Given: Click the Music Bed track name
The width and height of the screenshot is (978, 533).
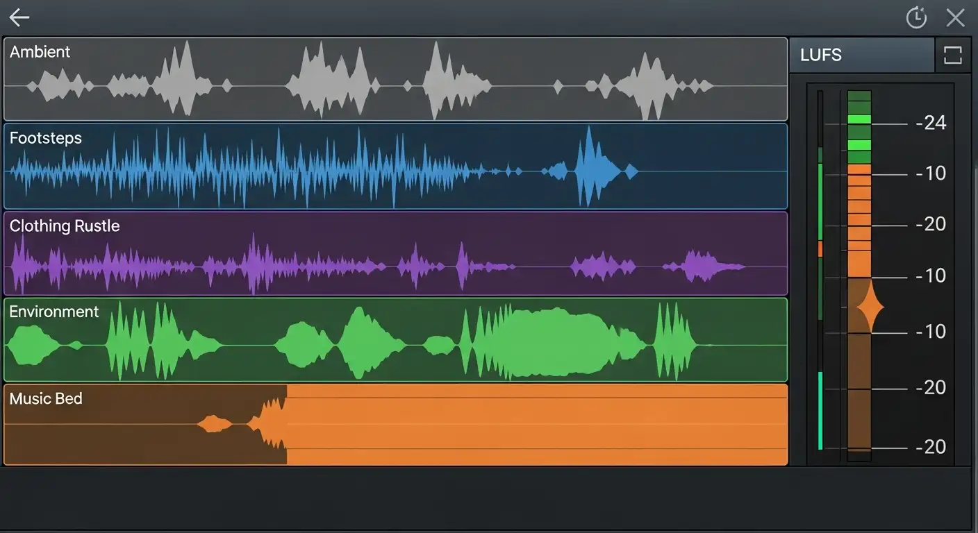Looking at the screenshot, I should point(46,398).
